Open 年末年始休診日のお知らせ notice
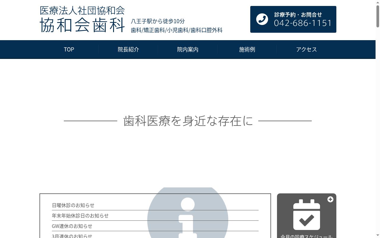 [x=80, y=216]
